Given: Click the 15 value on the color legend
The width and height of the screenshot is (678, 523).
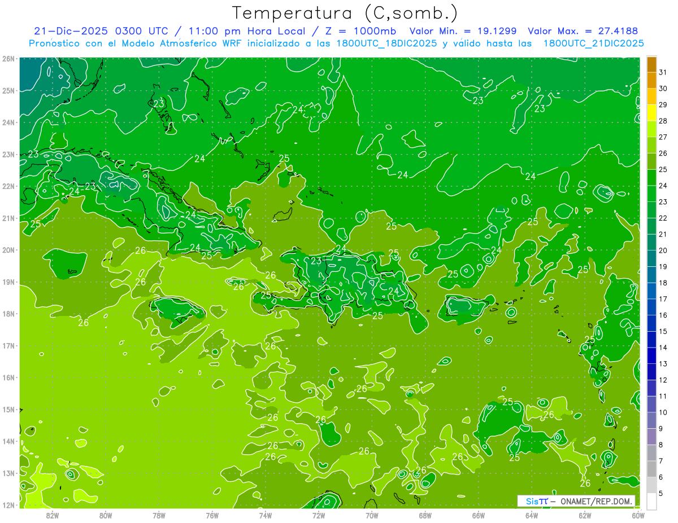Looking at the screenshot, I should point(663,331).
